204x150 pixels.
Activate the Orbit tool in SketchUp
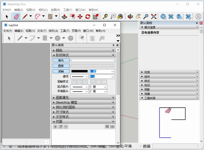[130, 16]
